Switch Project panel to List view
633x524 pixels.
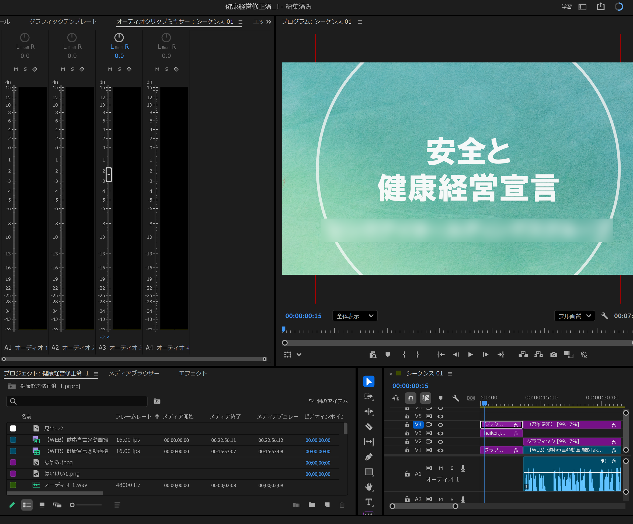[x=27, y=505]
